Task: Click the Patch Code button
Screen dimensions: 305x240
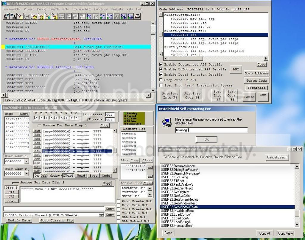Action: (x=256, y=80)
